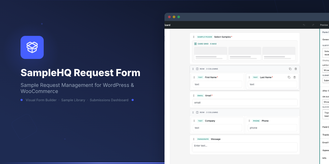Viewport: 329px width, 164px height.
Task: Click the Last Name field drag handle
Action: [x=249, y=77]
